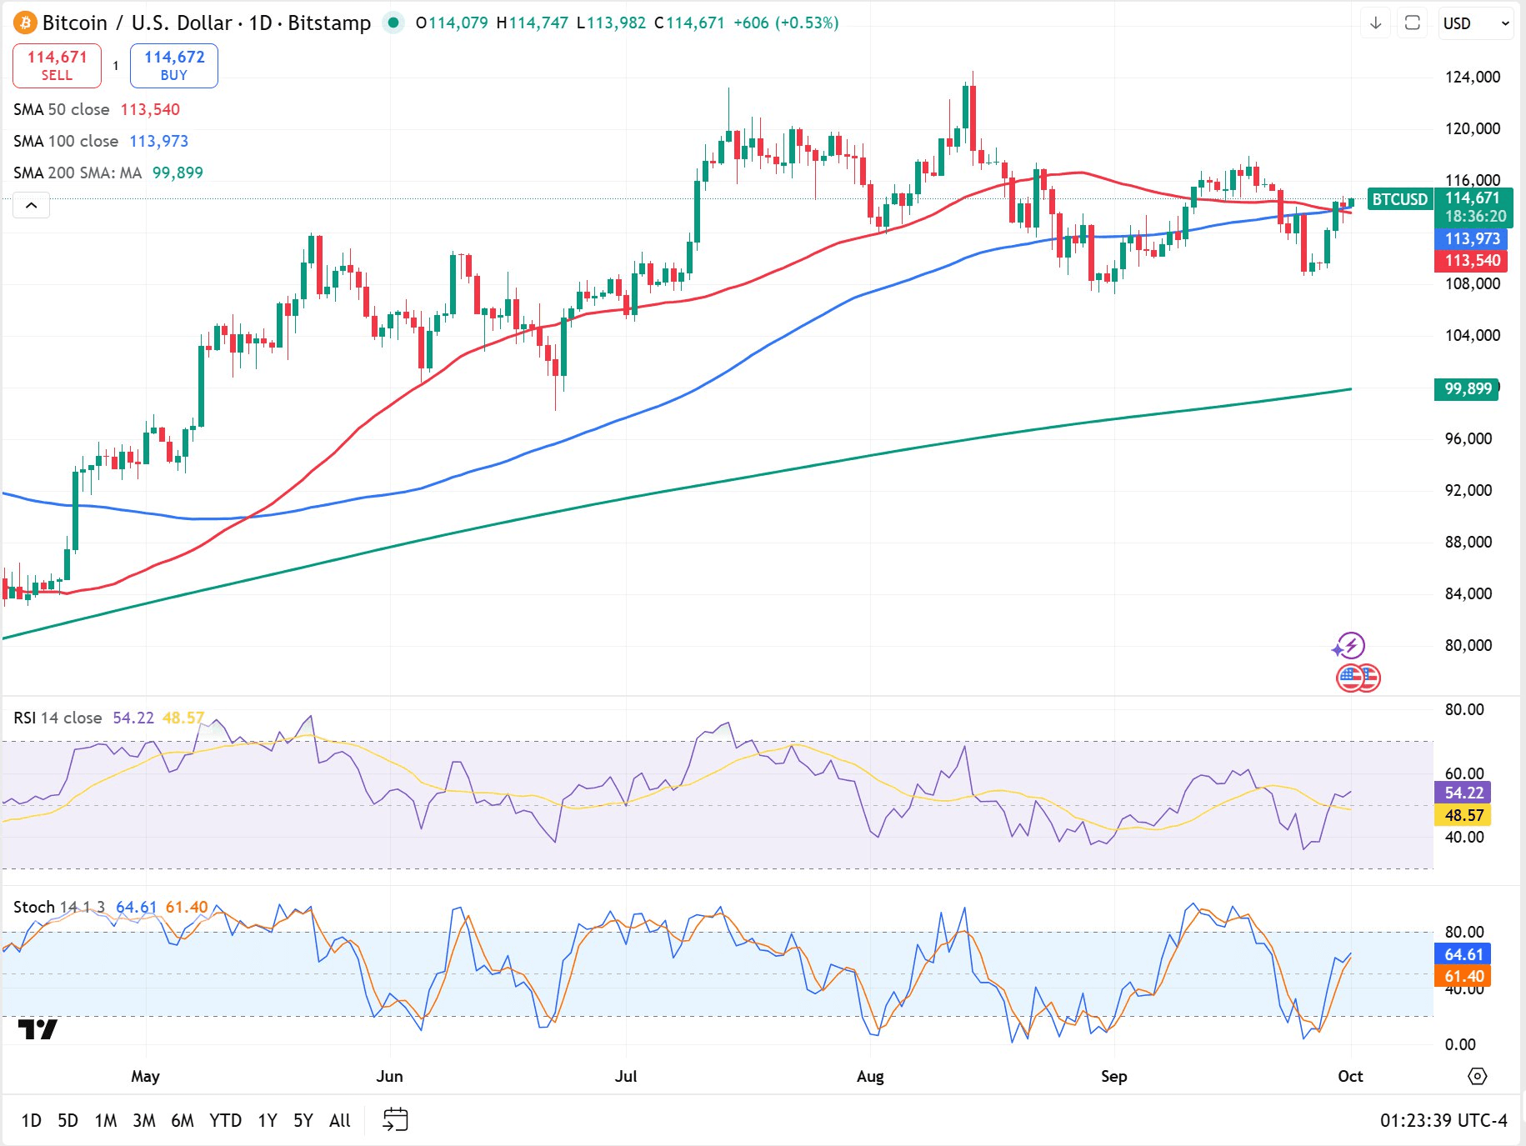Select the SMA 200 indicator legend

78,173
